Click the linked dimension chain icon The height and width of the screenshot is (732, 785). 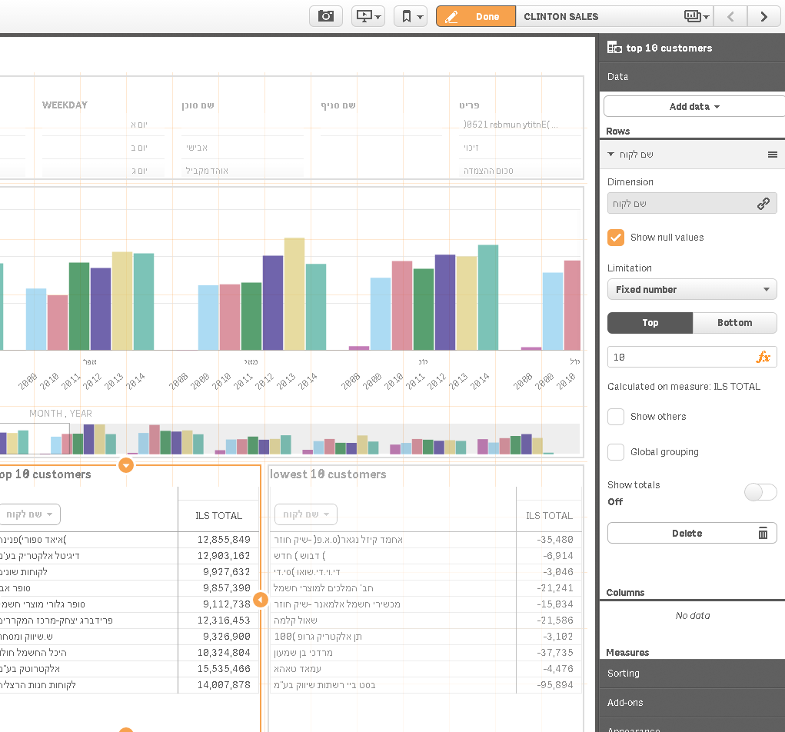(763, 204)
